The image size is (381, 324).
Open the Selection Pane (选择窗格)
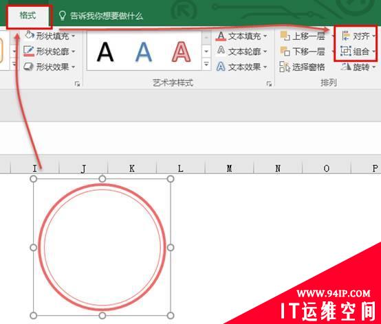point(303,67)
